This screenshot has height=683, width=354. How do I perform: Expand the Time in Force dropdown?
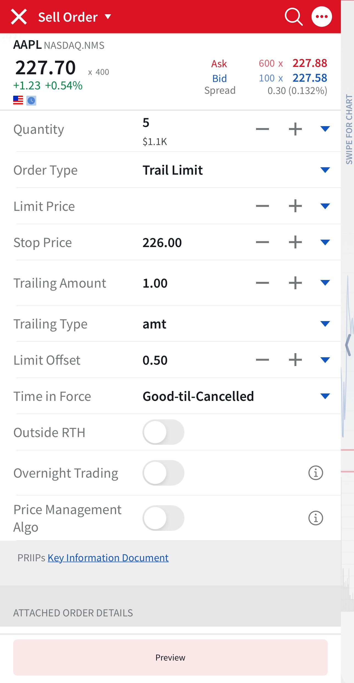tap(325, 396)
